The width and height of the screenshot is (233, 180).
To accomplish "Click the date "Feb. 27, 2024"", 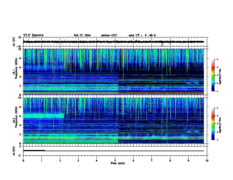I will click(x=82, y=35).
